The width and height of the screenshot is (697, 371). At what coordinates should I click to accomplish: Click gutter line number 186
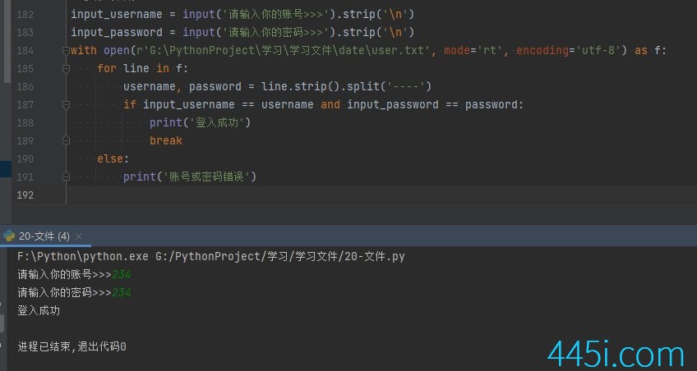click(25, 86)
